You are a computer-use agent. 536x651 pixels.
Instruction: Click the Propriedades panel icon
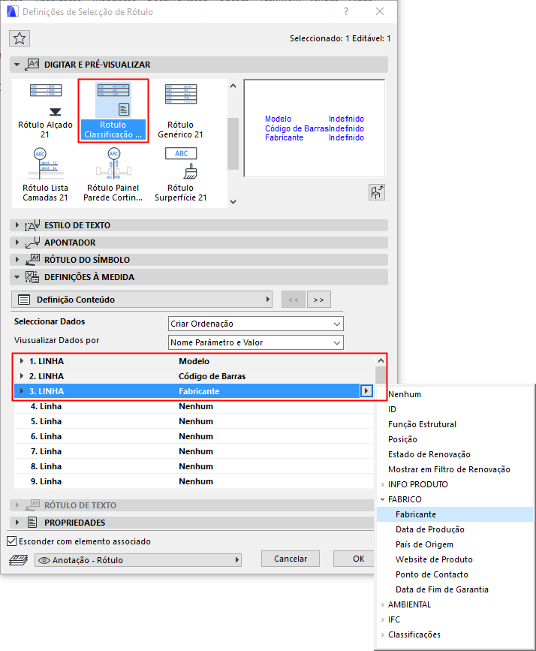(32, 523)
